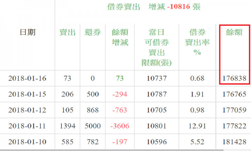Image resolution: width=251 pixels, height=151 pixels.
Task: Select the 餘額增減 column header
Action: (120, 37)
